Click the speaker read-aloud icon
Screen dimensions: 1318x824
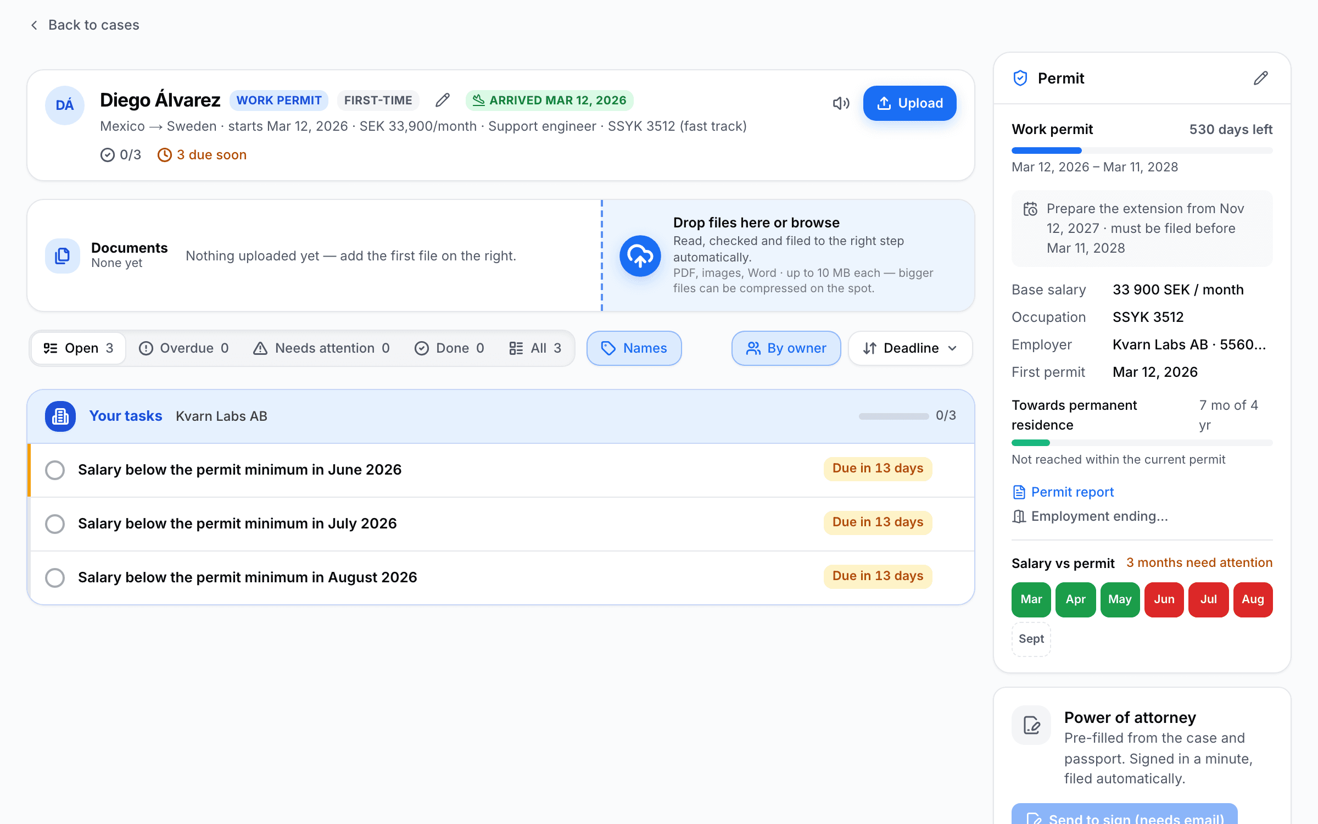click(841, 103)
